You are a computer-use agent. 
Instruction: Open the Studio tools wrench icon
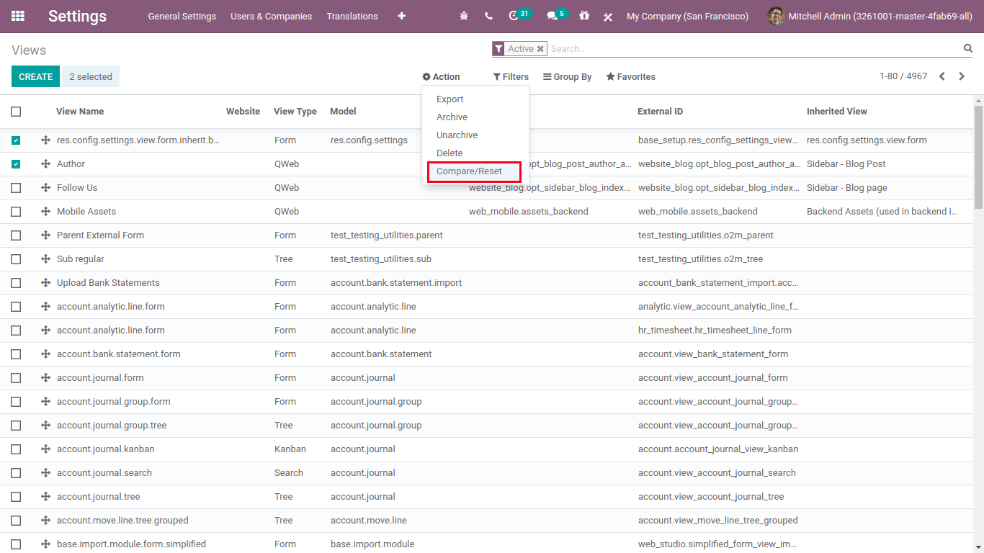(608, 17)
